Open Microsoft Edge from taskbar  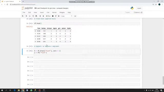[x=15, y=90]
